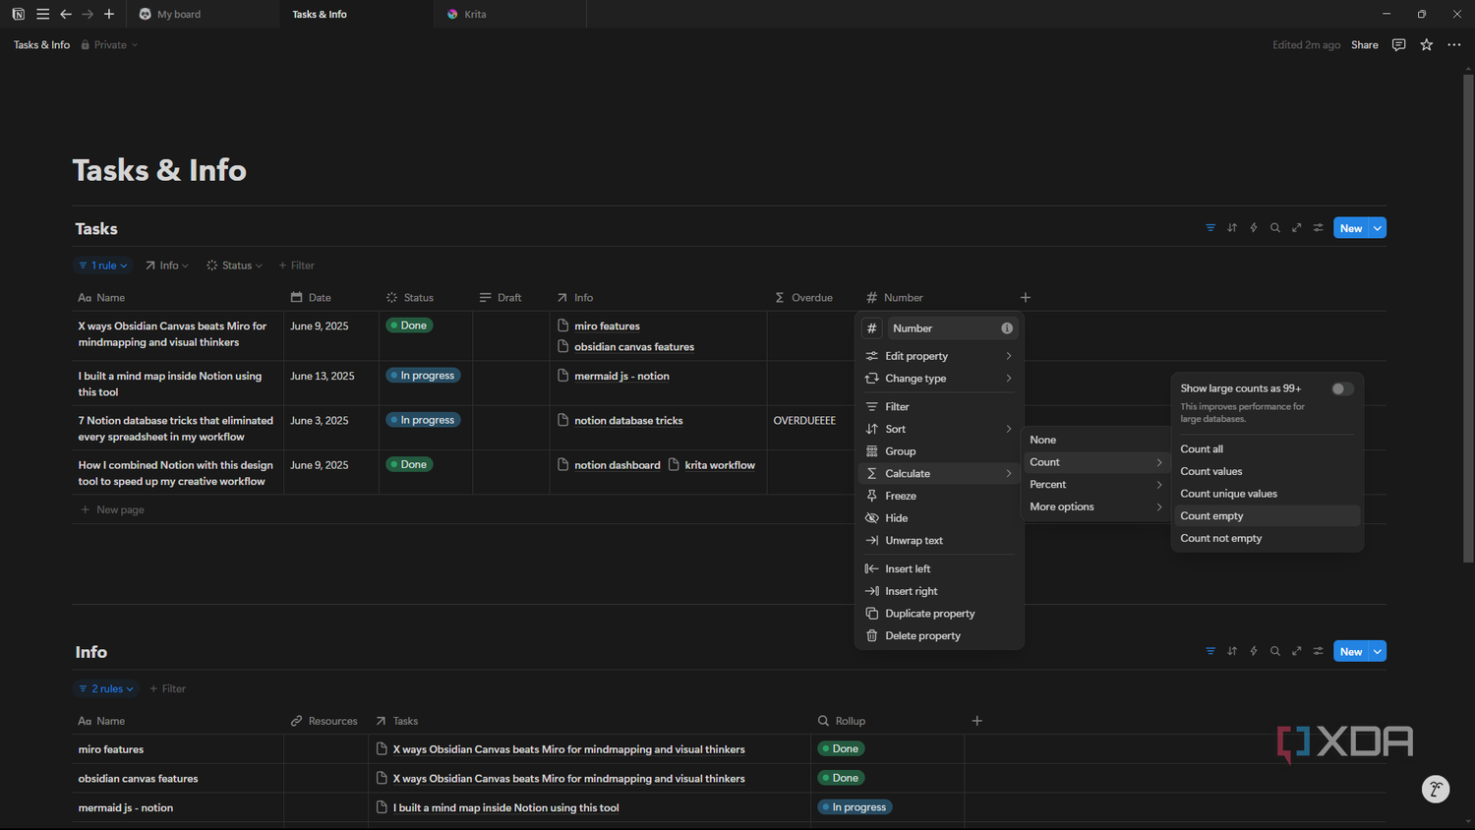Open the Private visibility dropdown
The height and width of the screenshot is (830, 1475).
coord(109,45)
